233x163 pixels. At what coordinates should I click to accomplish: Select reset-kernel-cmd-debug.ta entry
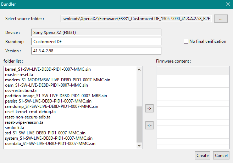pos(30,112)
